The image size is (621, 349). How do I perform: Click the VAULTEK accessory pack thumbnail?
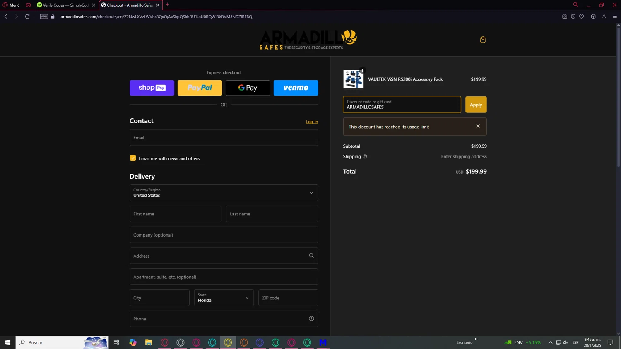pos(354,79)
